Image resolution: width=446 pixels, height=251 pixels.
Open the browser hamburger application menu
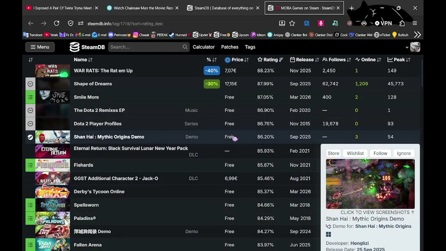pos(415,23)
